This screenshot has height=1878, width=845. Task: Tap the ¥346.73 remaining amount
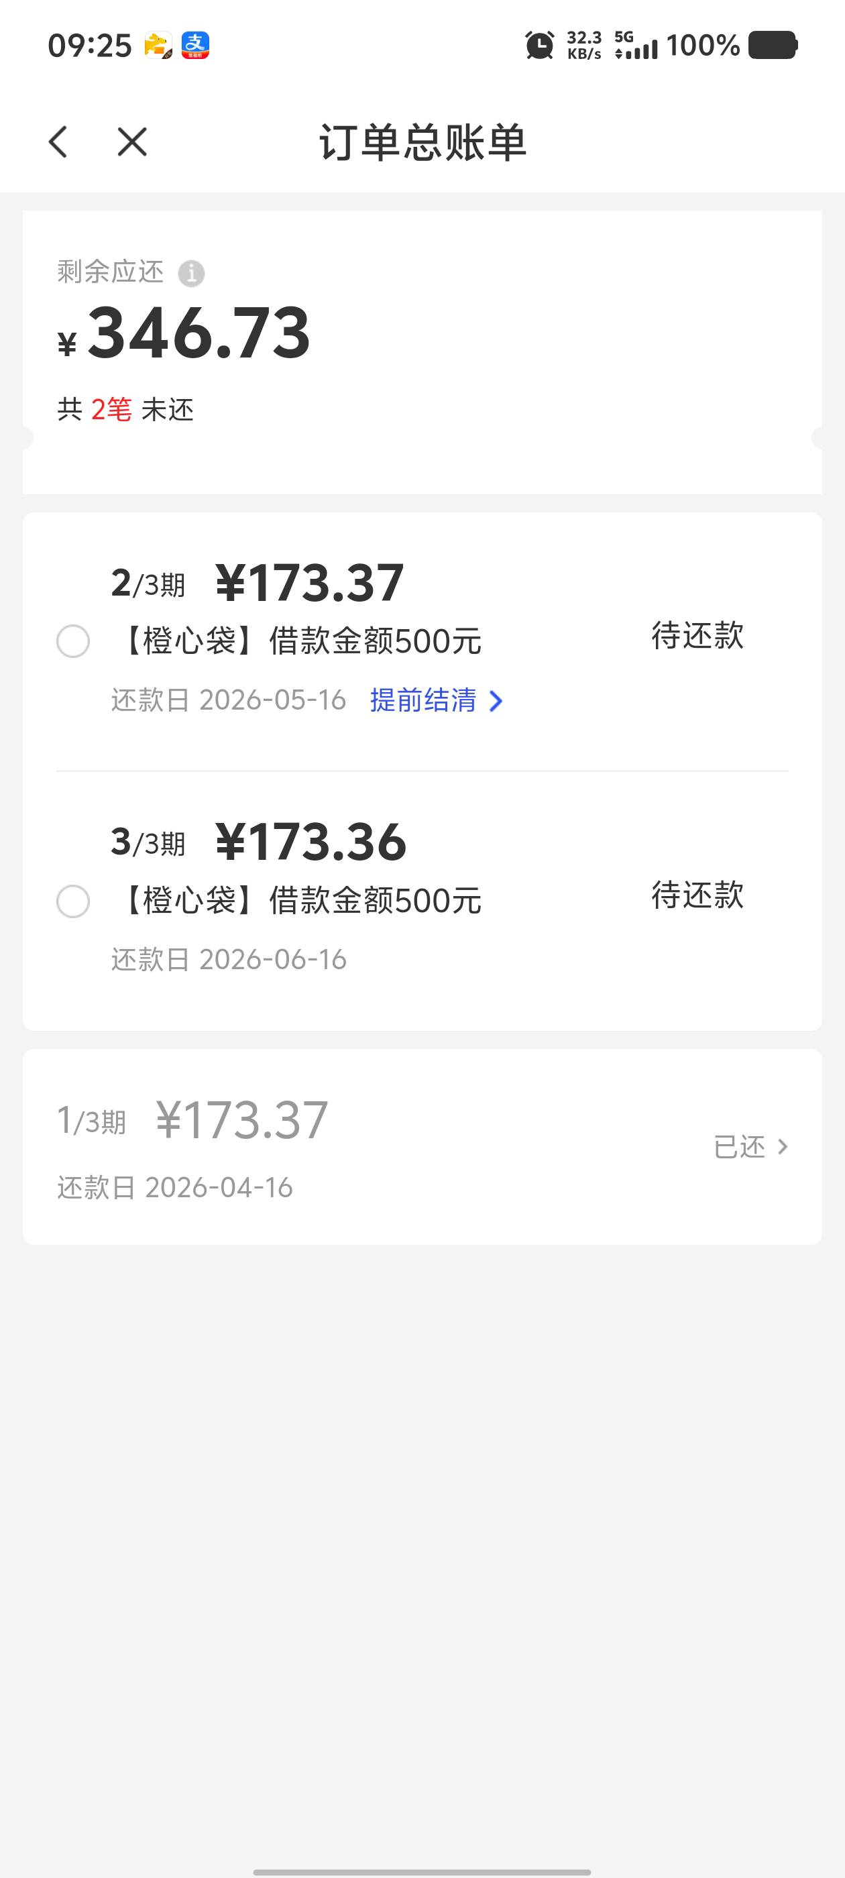click(199, 334)
